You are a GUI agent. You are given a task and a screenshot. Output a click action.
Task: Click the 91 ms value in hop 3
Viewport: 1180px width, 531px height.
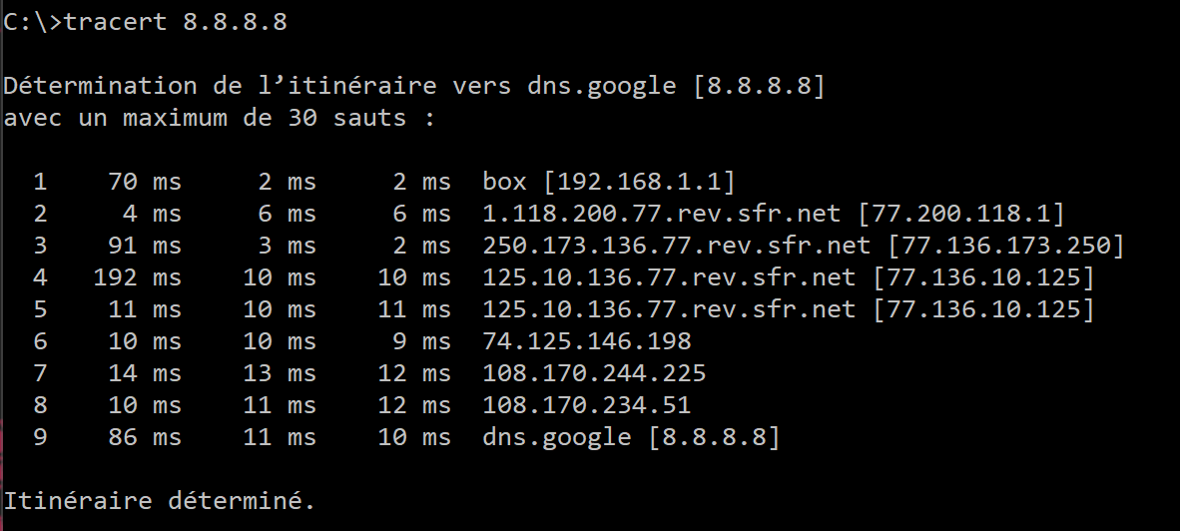coord(146,246)
